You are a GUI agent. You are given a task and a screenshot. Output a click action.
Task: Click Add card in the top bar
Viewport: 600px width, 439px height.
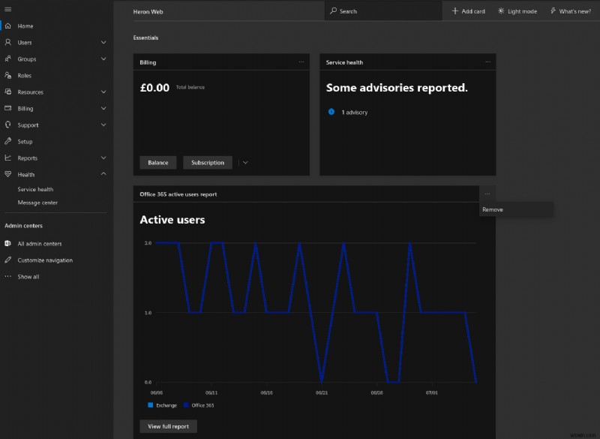click(466, 11)
